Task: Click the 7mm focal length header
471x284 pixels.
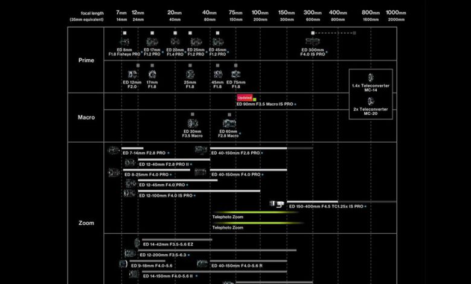Action: coord(121,13)
